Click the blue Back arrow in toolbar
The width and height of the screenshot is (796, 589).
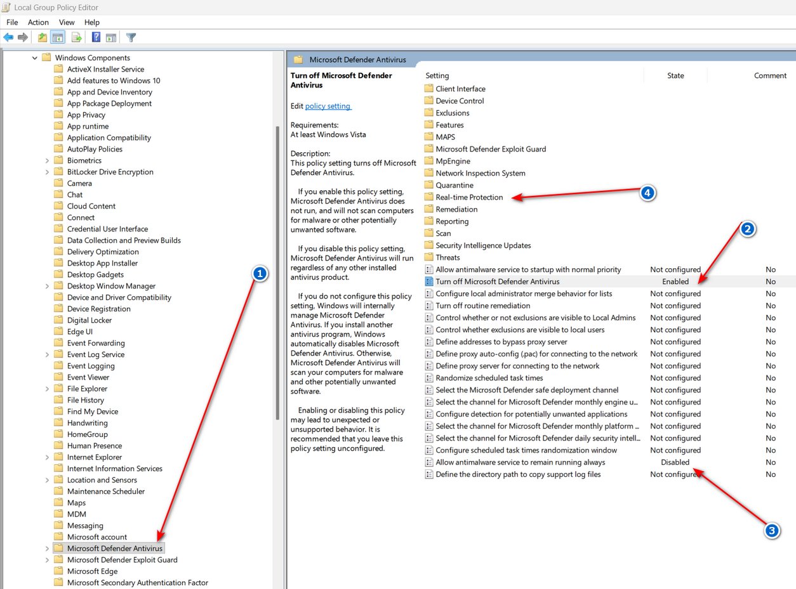pos(9,37)
